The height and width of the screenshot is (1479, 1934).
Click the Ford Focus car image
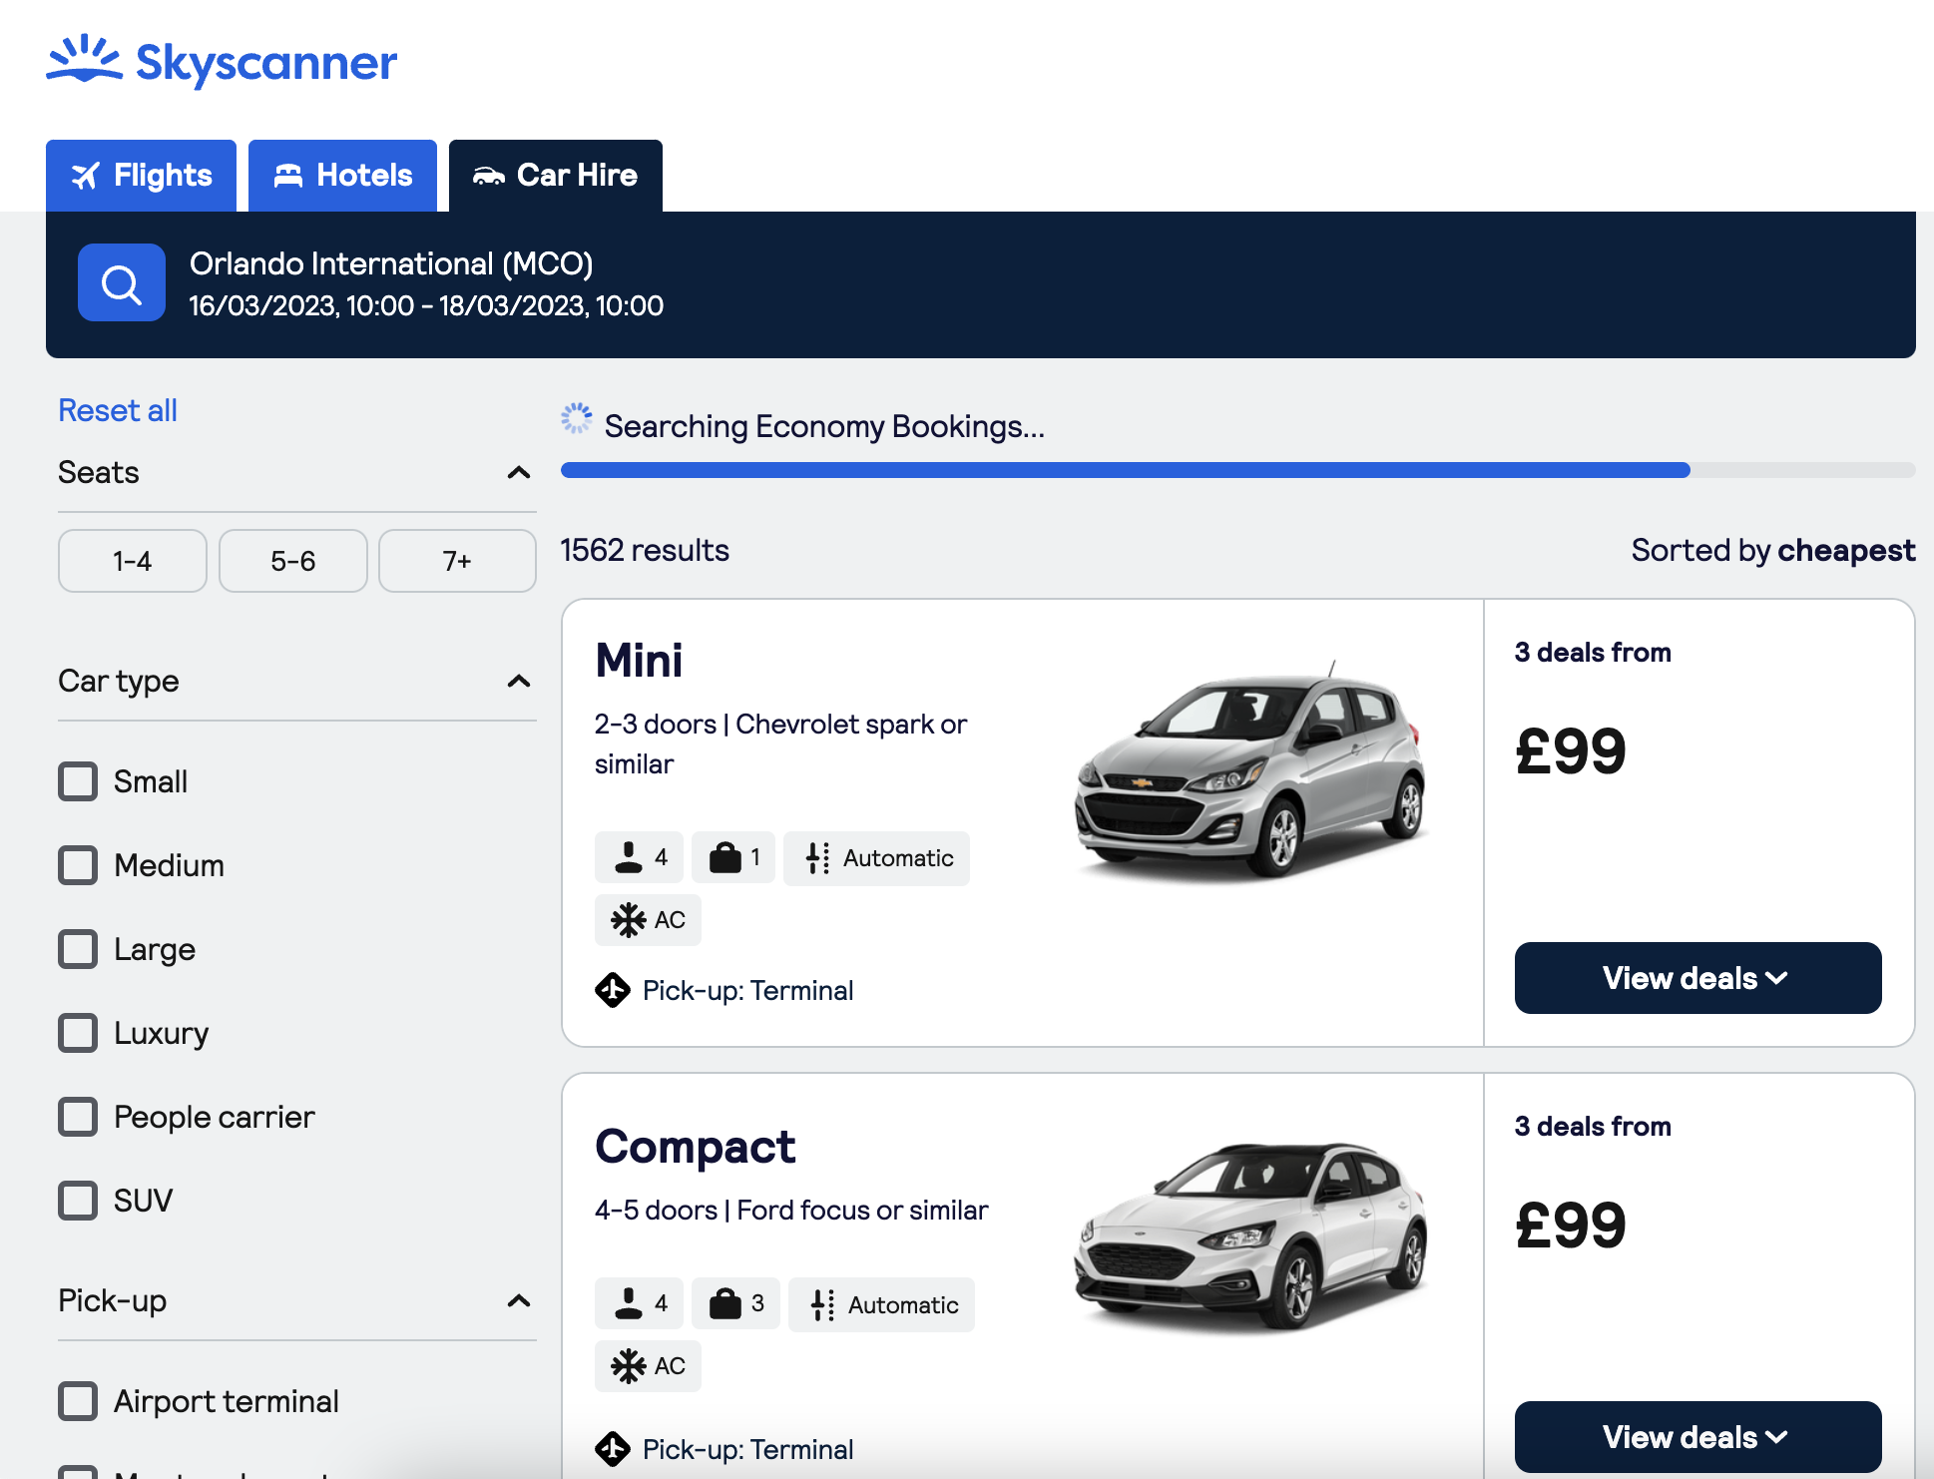pyautogui.click(x=1250, y=1237)
